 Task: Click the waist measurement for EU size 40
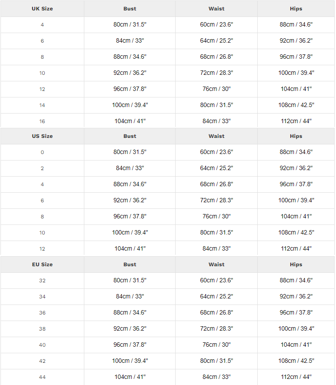tap(216, 345)
